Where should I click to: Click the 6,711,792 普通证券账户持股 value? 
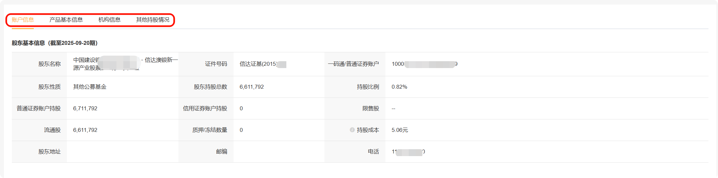(85, 108)
